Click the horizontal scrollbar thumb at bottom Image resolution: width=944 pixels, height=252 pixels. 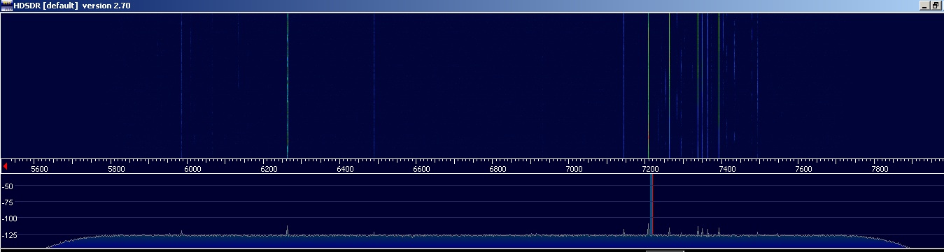coord(665,250)
